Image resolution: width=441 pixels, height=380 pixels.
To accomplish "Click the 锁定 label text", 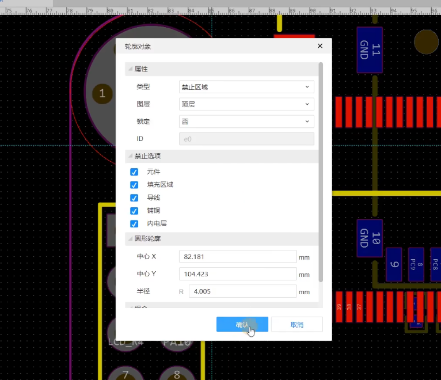I will pyautogui.click(x=143, y=121).
